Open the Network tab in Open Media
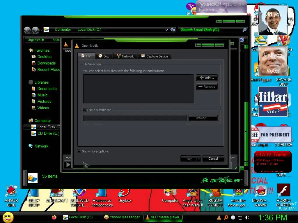 click(x=125, y=56)
